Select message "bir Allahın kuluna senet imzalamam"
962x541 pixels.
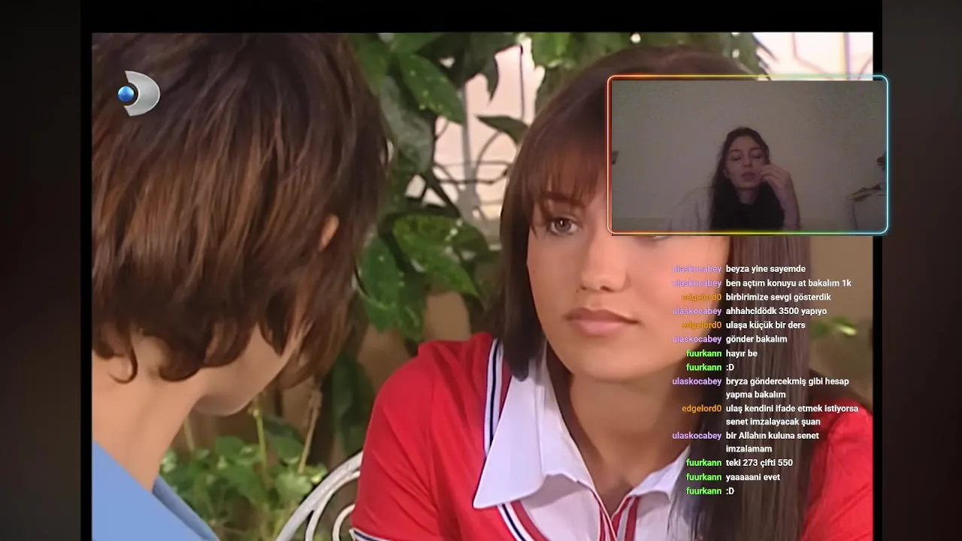[772, 442]
